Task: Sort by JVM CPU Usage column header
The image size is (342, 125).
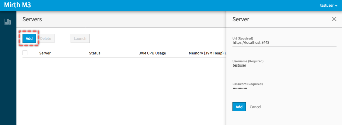Action: [x=152, y=53]
